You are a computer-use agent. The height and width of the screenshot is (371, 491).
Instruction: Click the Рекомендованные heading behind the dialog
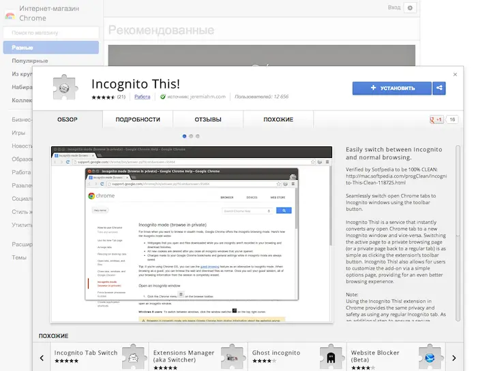click(x=161, y=30)
